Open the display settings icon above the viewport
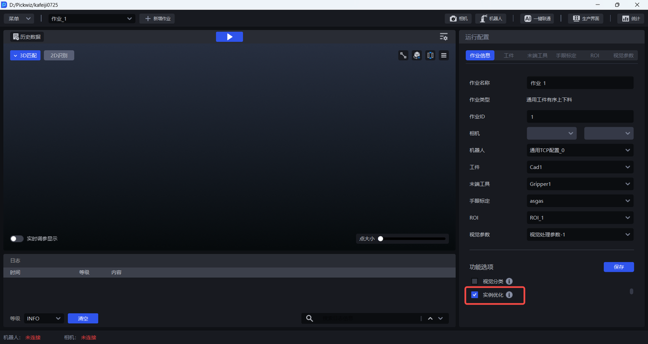 pos(443,37)
